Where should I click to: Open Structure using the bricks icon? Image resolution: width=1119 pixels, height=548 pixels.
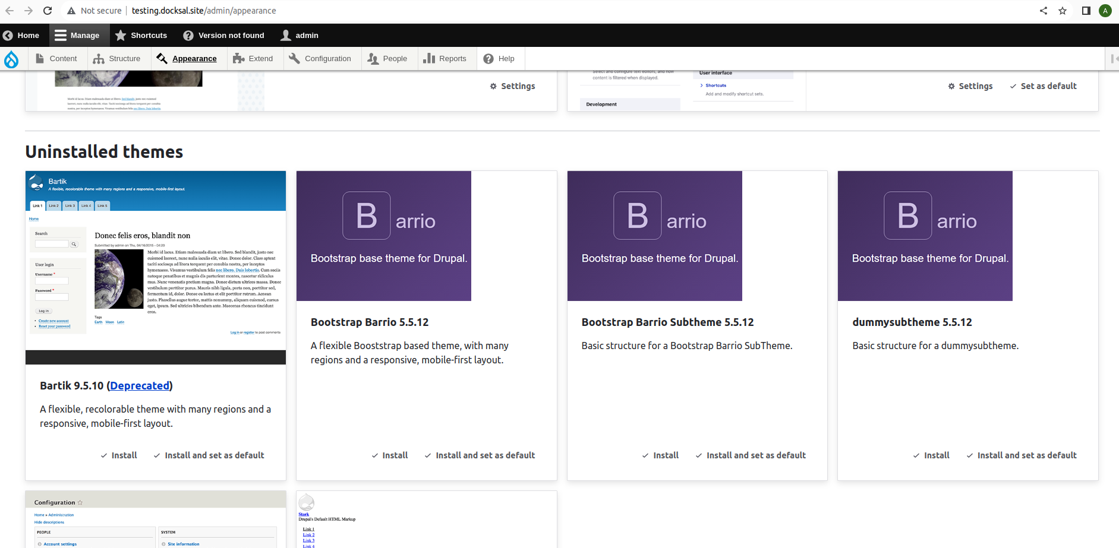coord(99,58)
